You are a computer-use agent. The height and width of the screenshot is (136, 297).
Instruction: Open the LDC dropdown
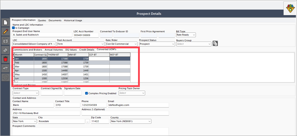coord(34,44)
